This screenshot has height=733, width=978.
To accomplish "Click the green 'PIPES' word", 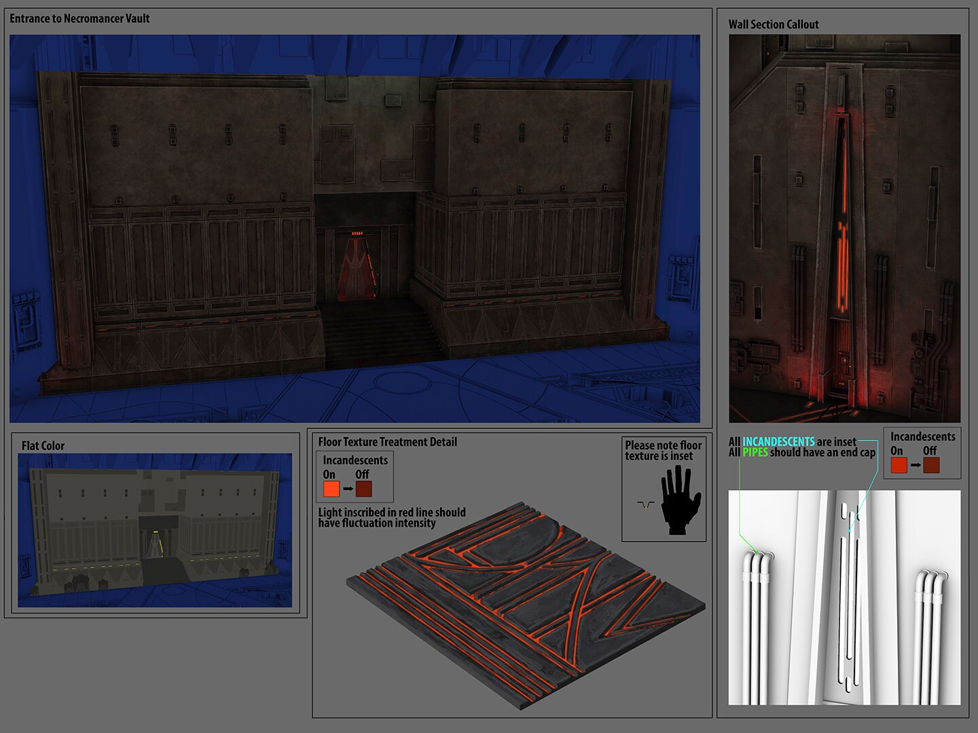I will click(x=755, y=453).
